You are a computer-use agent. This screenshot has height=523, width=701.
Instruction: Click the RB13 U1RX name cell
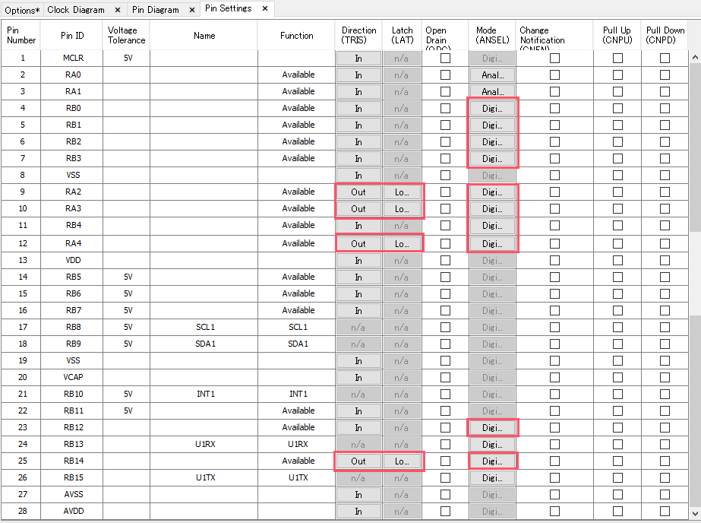click(x=204, y=445)
